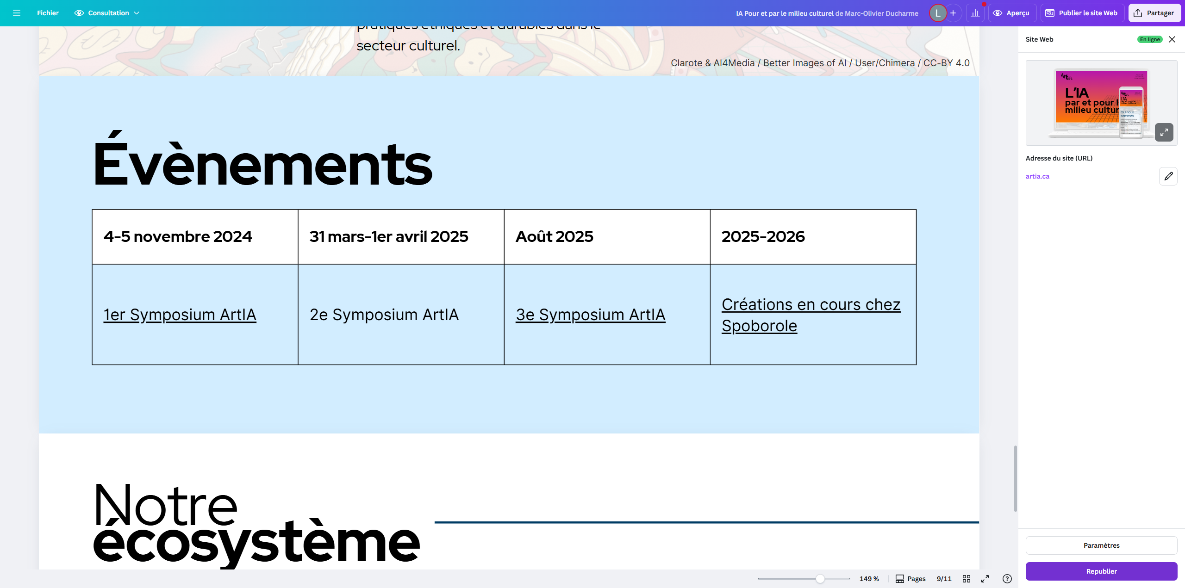Open the Fichier menu
Viewport: 1185px width, 588px height.
48,13
